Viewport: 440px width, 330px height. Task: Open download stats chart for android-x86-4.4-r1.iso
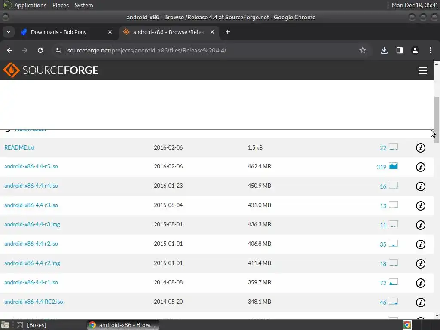pyautogui.click(x=393, y=282)
